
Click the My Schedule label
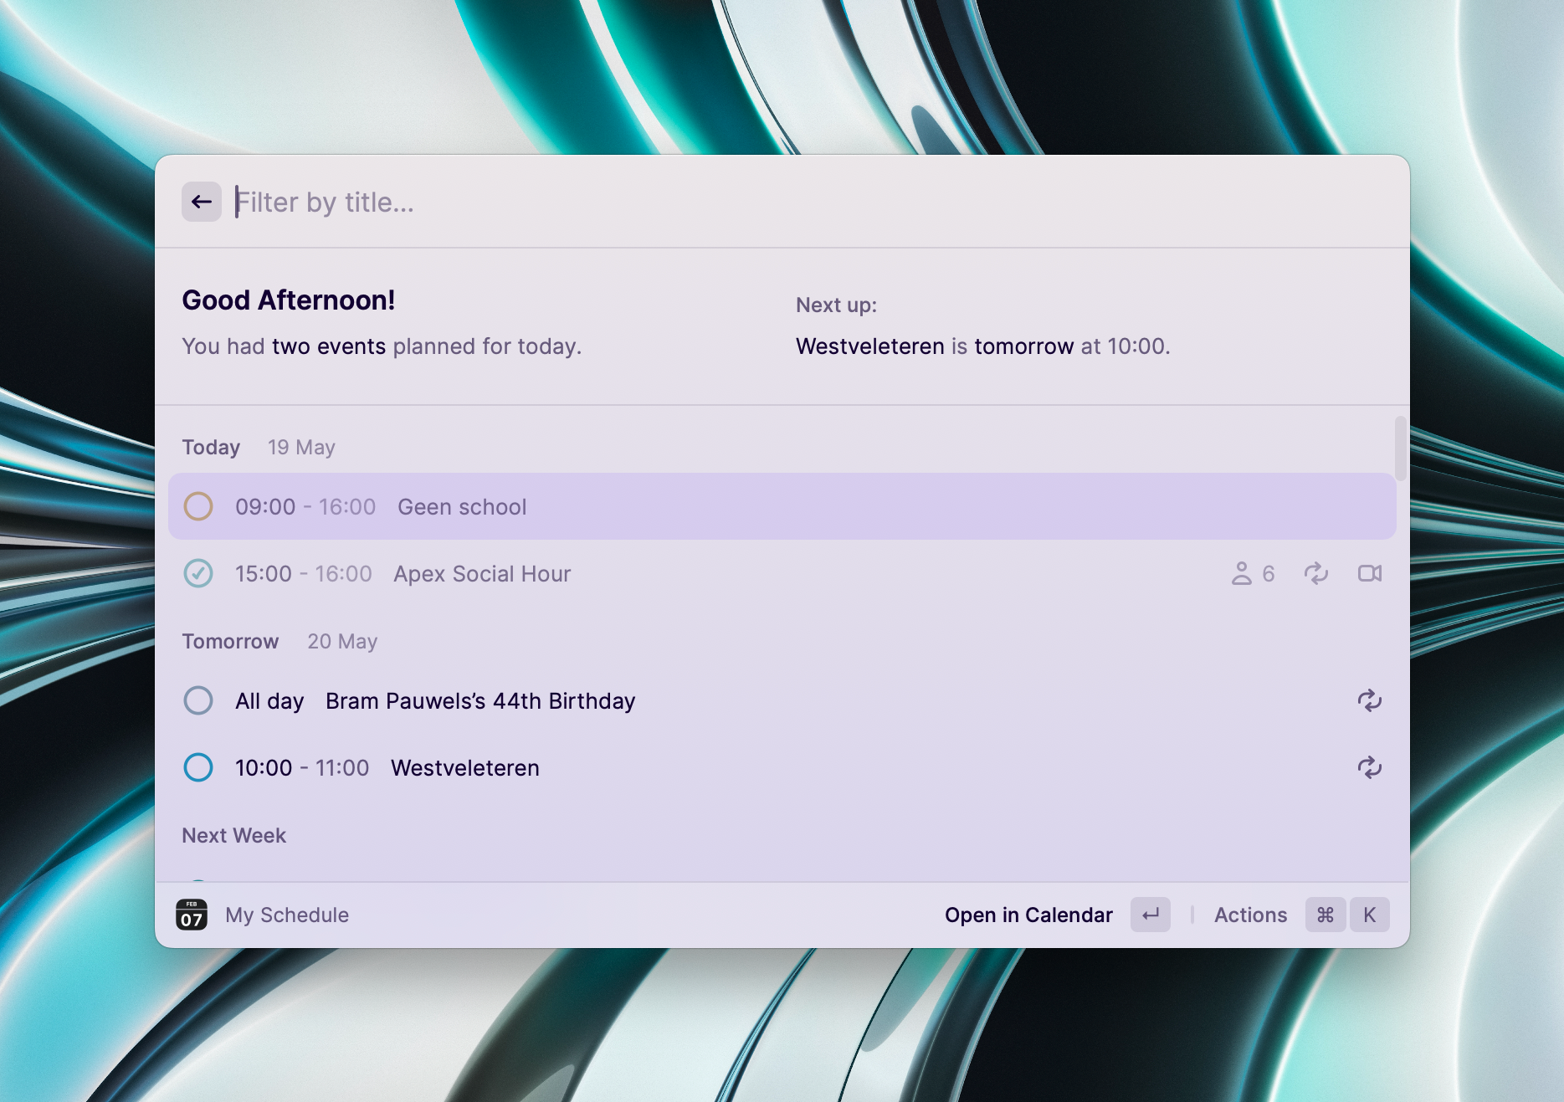(x=287, y=915)
